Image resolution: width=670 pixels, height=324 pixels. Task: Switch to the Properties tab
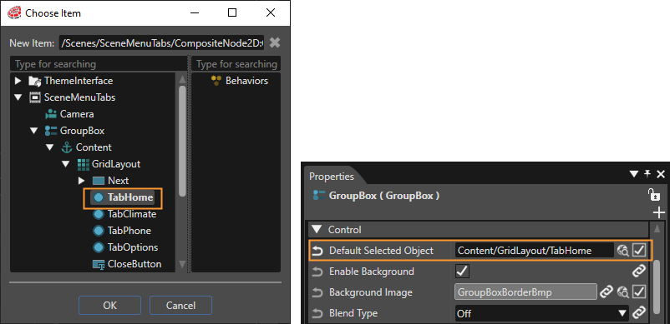coord(332,177)
